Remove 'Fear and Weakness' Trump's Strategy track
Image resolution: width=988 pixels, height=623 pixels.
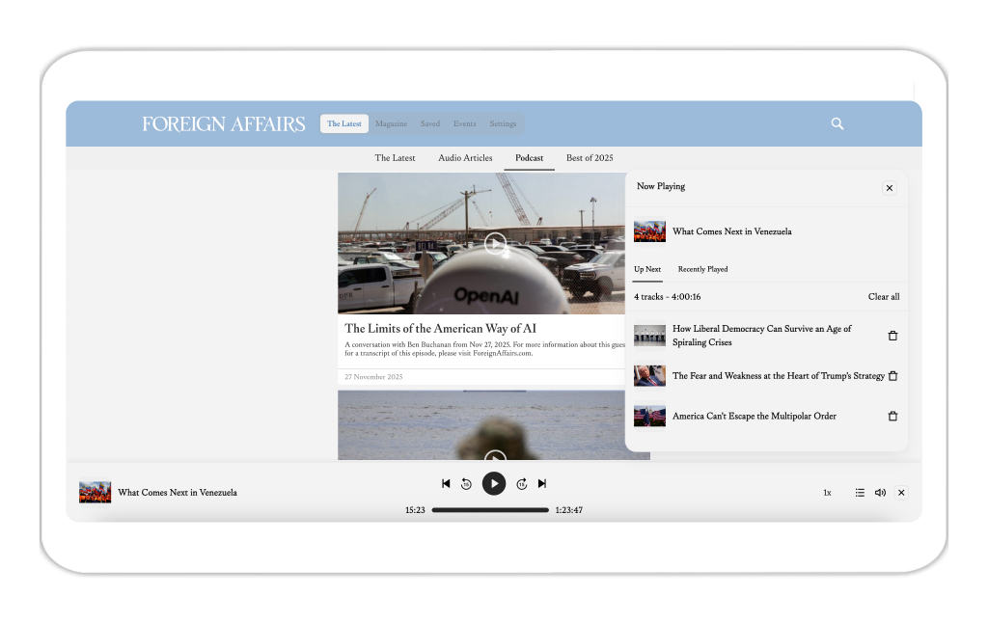(892, 376)
